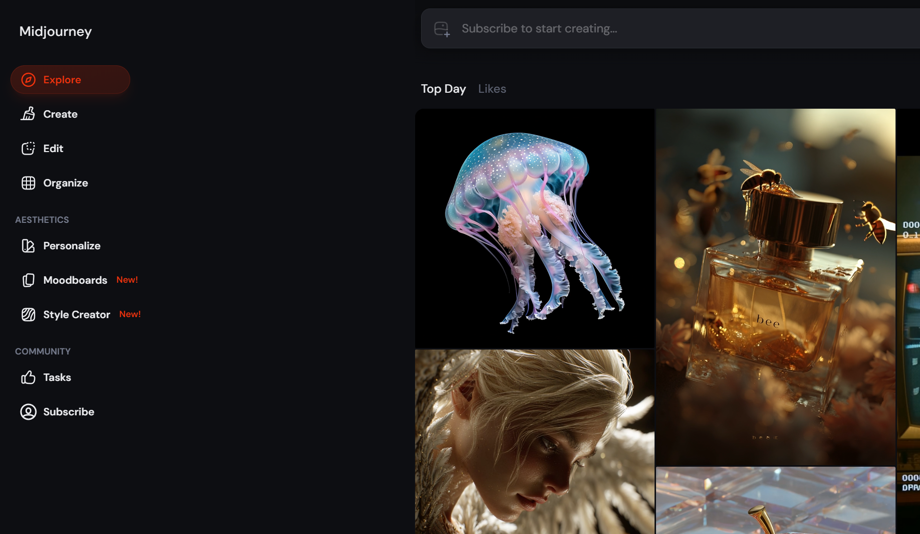The height and width of the screenshot is (534, 920).
Task: Click the Explore compass icon
Action: [28, 80]
